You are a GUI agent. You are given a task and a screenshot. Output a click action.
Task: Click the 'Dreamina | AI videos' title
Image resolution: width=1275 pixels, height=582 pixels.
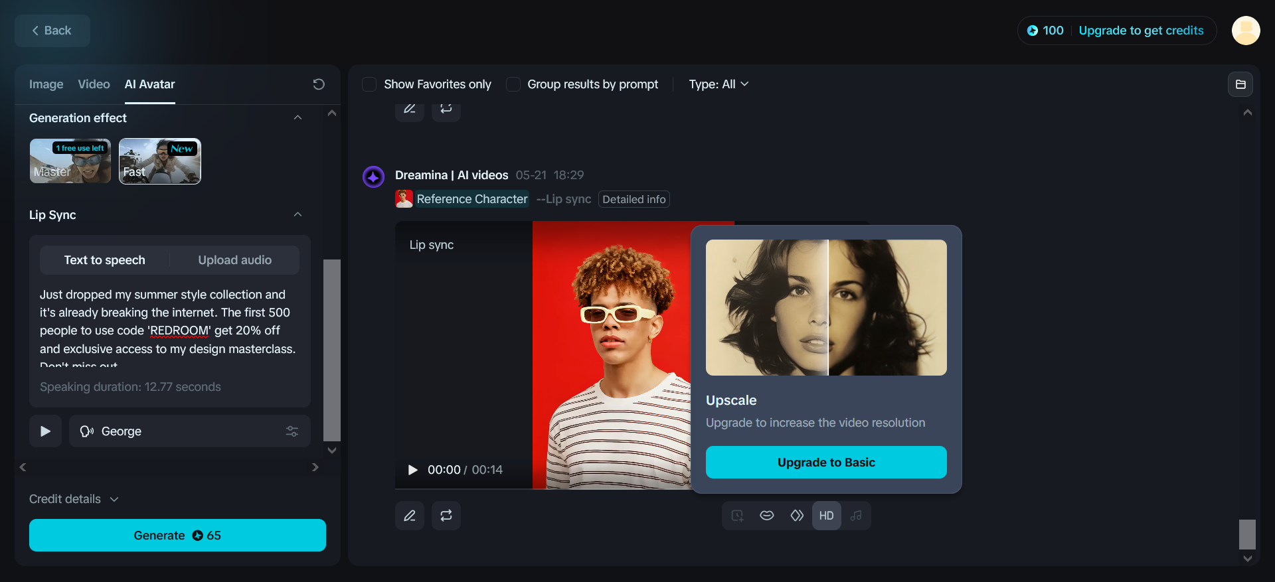click(452, 175)
